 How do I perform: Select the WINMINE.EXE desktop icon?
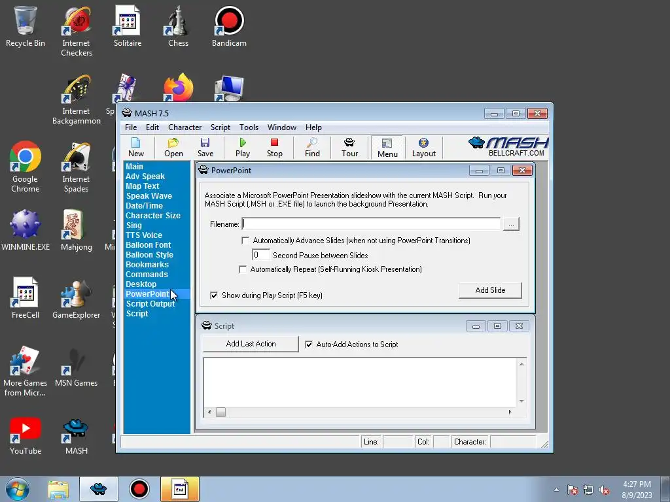click(x=26, y=229)
